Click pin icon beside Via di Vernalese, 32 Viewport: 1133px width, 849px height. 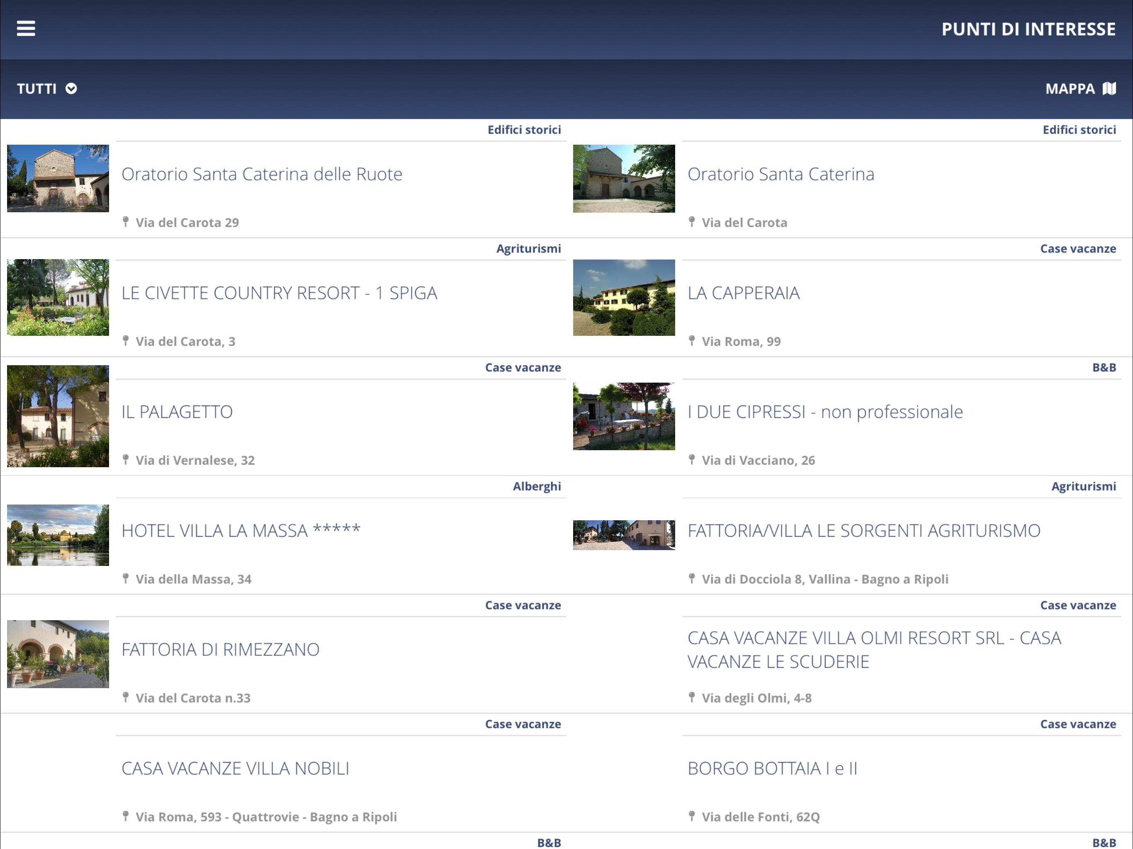click(126, 459)
